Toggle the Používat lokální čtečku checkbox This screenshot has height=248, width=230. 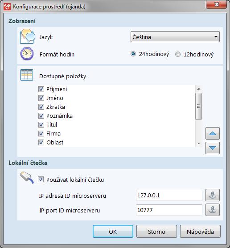[x=41, y=180]
